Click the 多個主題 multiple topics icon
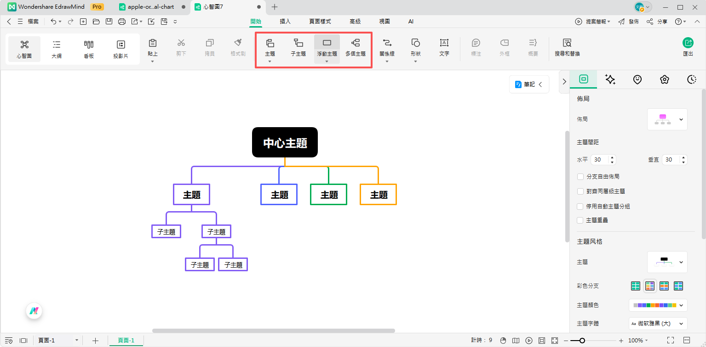This screenshot has width=706, height=347. (355, 47)
